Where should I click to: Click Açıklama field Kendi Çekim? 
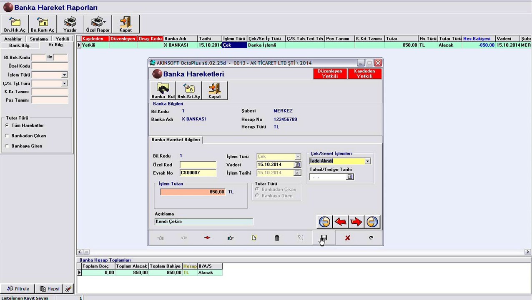click(203, 222)
